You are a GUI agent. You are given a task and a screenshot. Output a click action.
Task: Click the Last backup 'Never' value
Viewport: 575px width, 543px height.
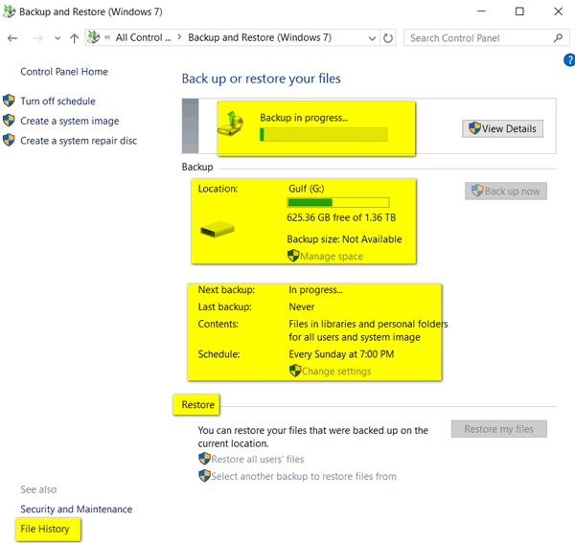[302, 307]
